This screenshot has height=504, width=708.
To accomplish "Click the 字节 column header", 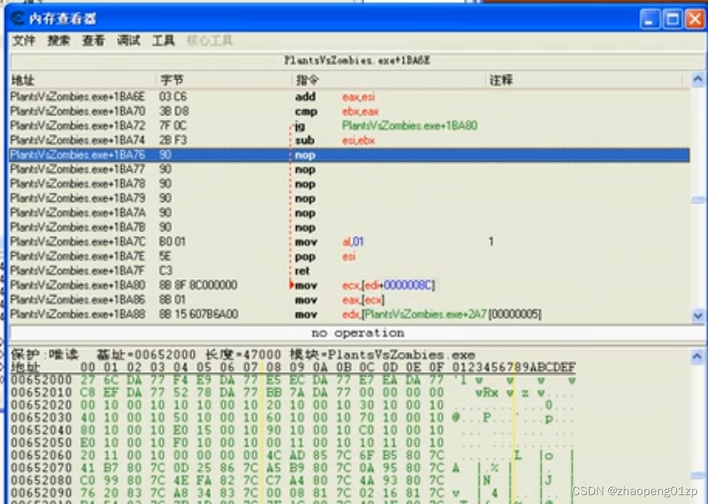I will tap(225, 80).
